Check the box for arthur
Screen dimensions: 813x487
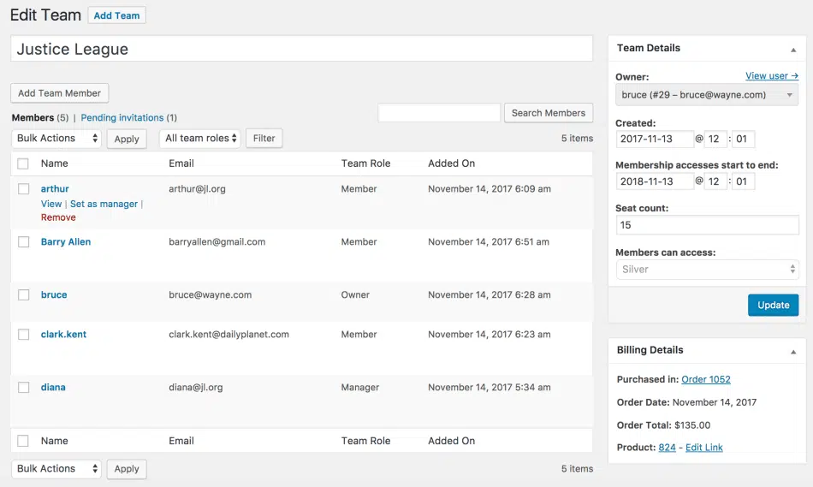pyautogui.click(x=23, y=189)
